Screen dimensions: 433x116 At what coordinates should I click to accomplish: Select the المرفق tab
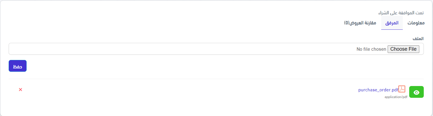pyautogui.click(x=392, y=23)
